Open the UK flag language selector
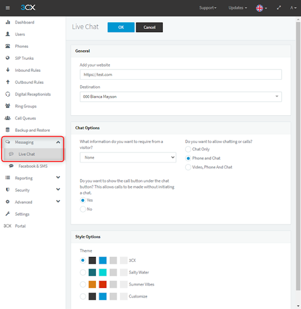The width and height of the screenshot is (301, 309). coord(261,8)
